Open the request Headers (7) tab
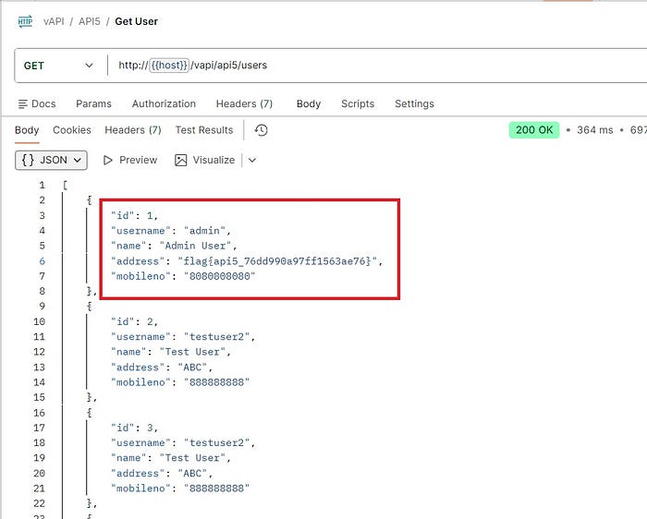 click(244, 103)
